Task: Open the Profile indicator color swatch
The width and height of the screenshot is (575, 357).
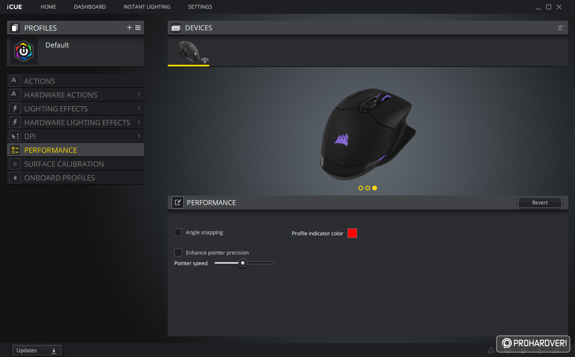Action: click(x=352, y=233)
